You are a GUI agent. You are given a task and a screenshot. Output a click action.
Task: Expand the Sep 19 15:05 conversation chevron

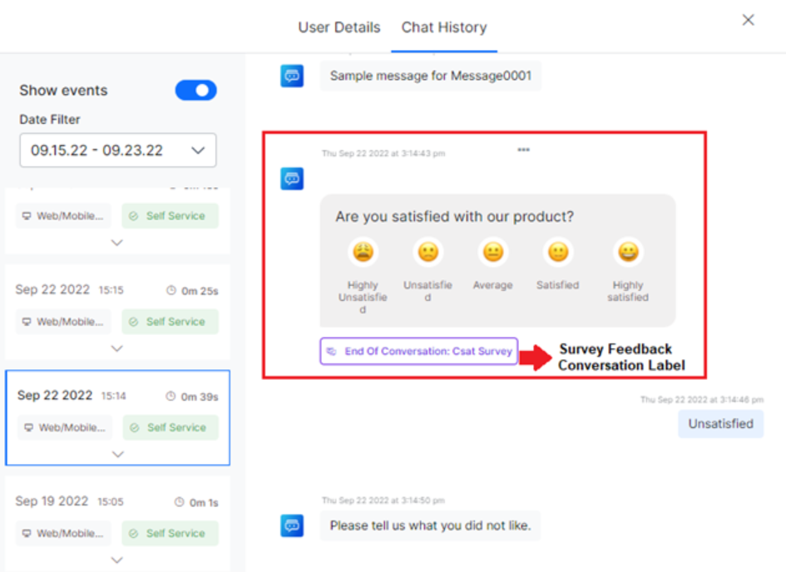117,560
